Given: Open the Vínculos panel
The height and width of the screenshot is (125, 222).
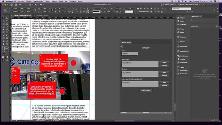Looking at the screenshot, I should [183, 24].
